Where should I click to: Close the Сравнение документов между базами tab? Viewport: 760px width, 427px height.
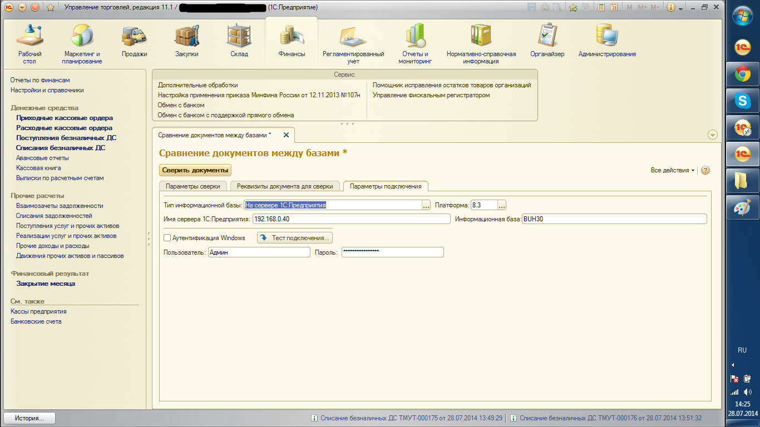coord(286,135)
